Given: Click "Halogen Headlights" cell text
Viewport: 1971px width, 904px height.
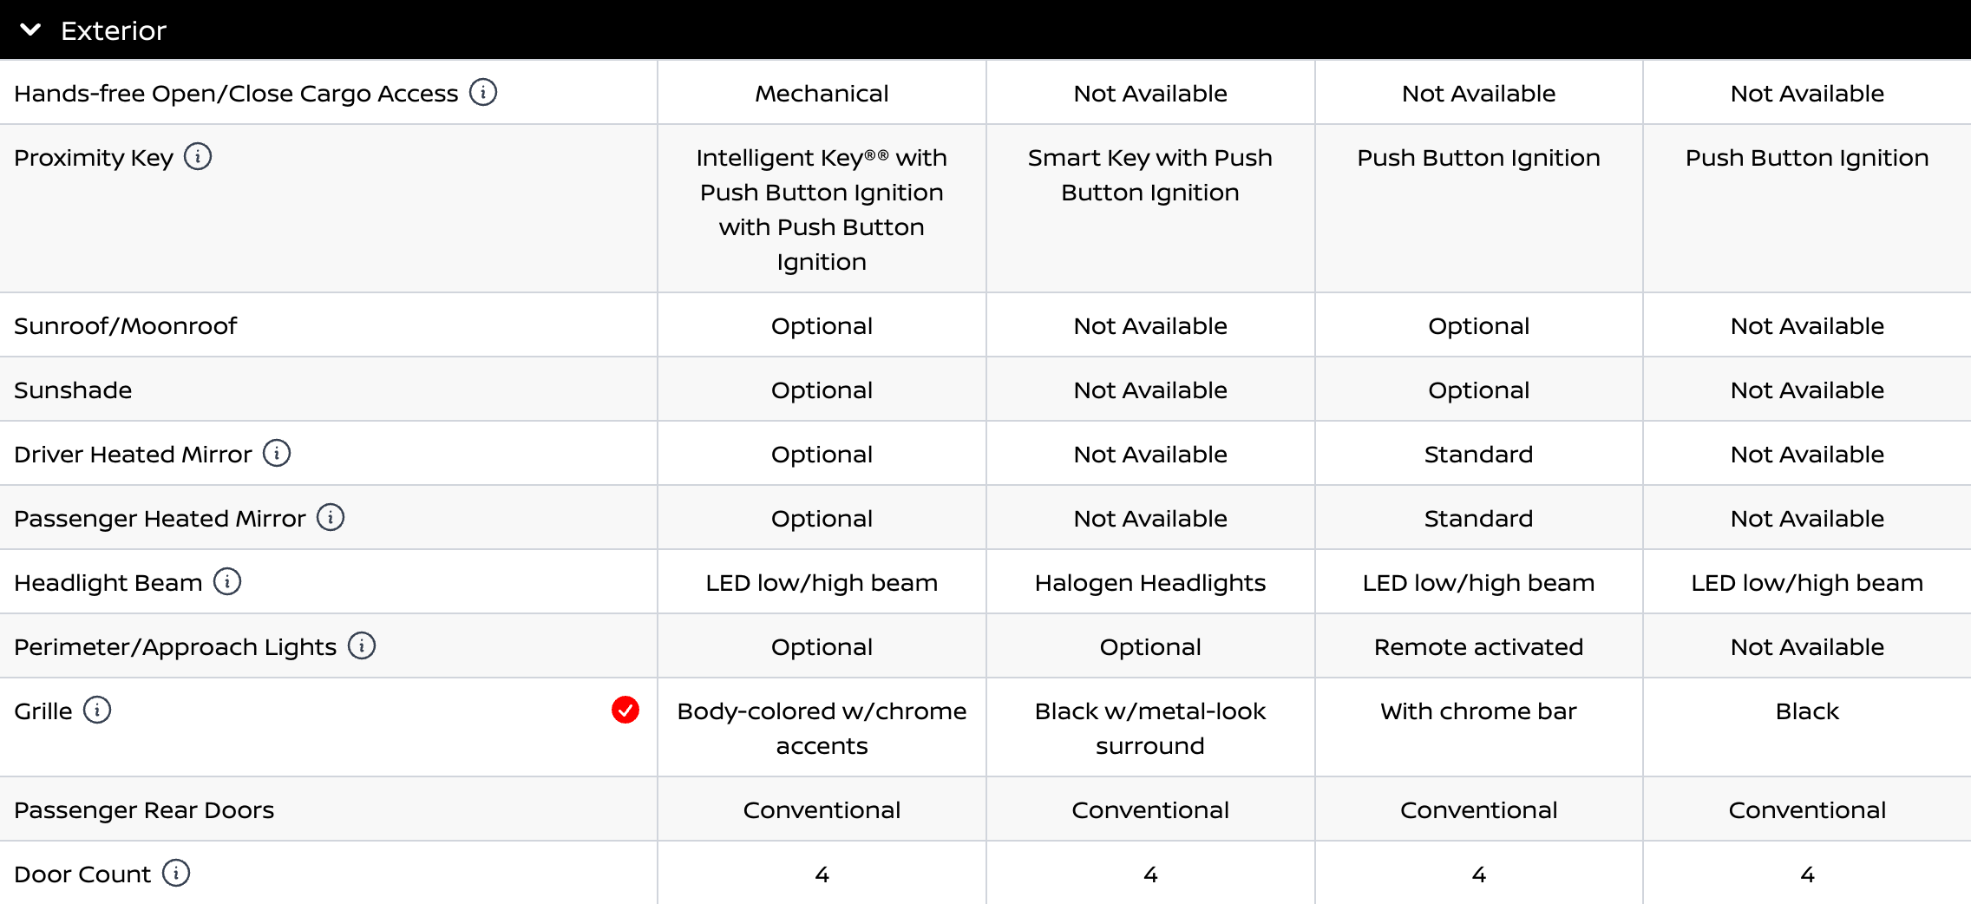Looking at the screenshot, I should (x=1150, y=583).
